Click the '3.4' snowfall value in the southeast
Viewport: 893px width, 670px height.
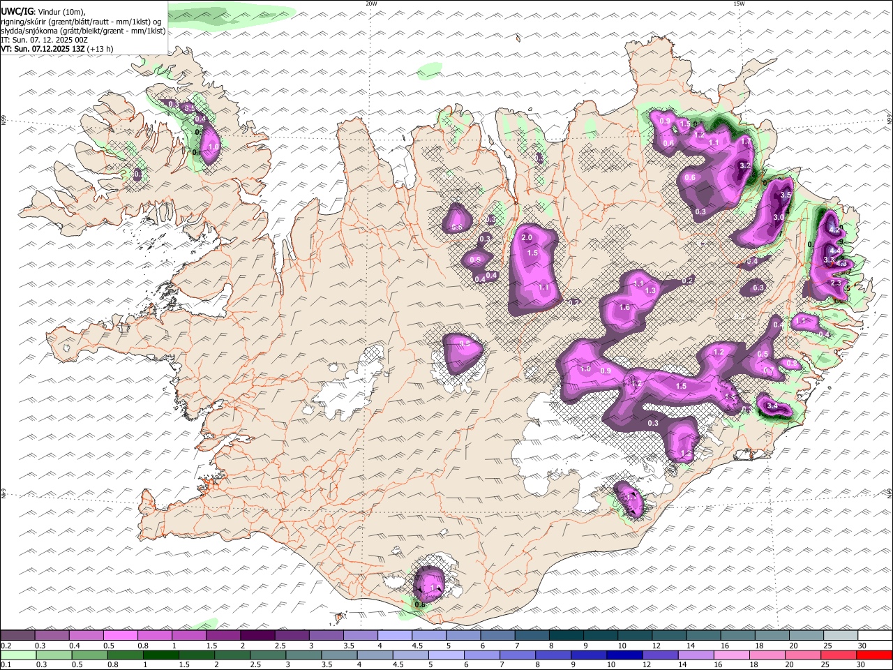772,405
